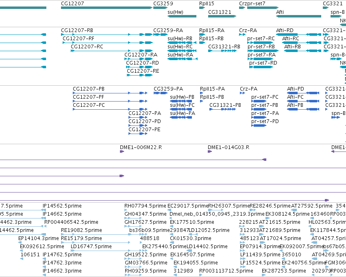Click the CG3259 gene label

click(163, 4)
